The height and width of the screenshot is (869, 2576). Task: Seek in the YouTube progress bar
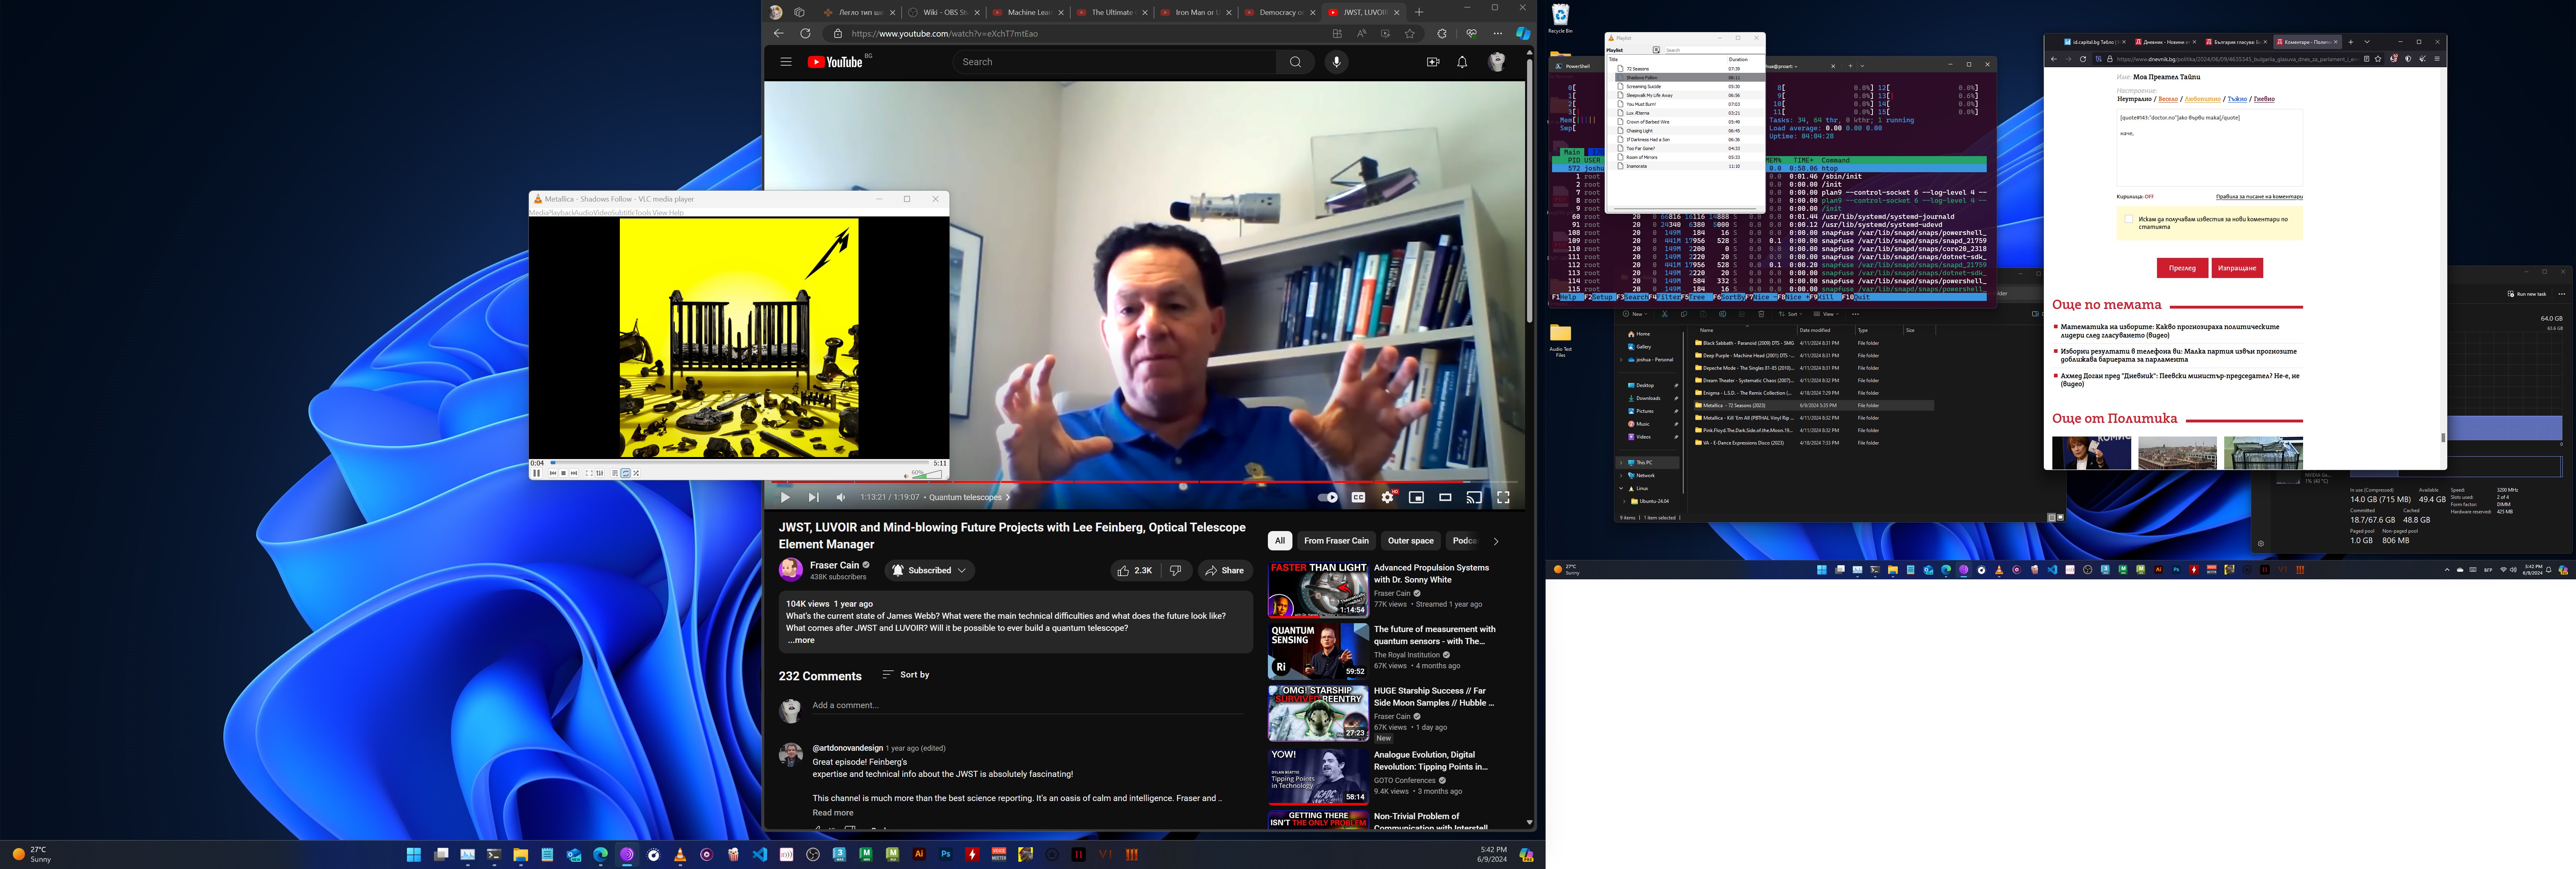pos(1145,482)
